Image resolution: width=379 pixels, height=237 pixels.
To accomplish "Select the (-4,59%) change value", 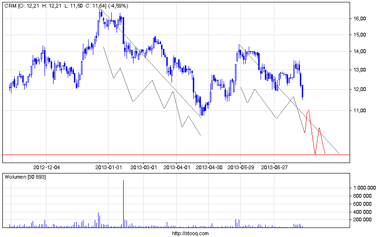I will coord(118,6).
